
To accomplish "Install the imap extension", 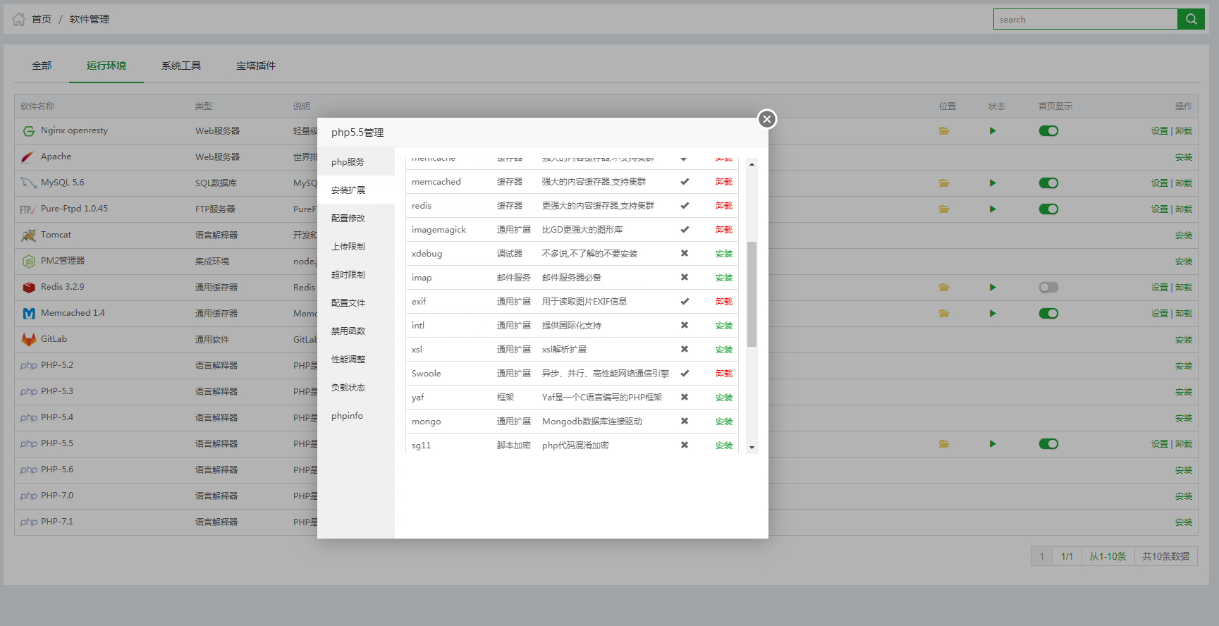I will tap(724, 278).
